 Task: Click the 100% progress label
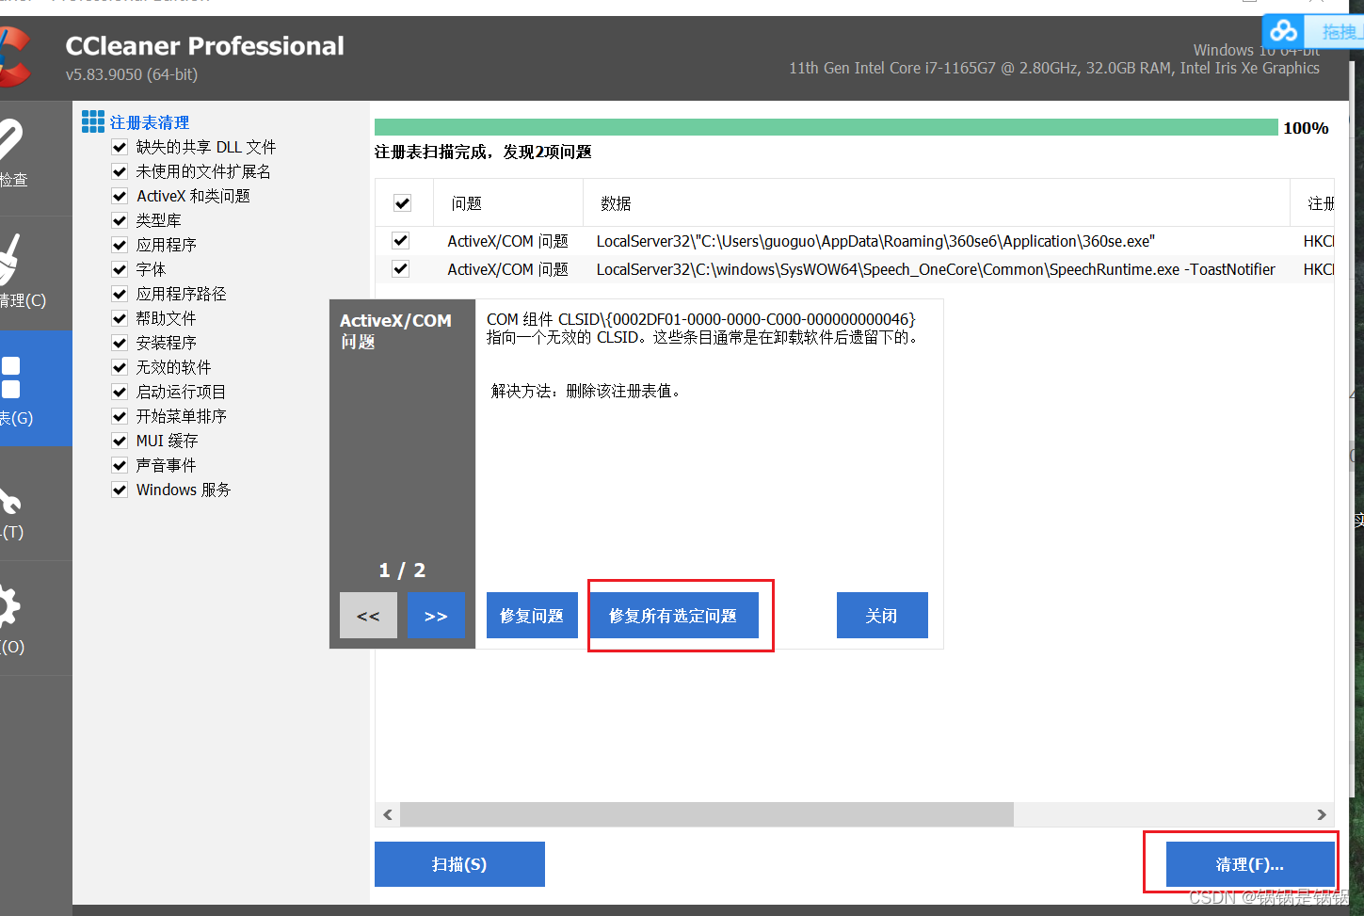click(x=1306, y=128)
